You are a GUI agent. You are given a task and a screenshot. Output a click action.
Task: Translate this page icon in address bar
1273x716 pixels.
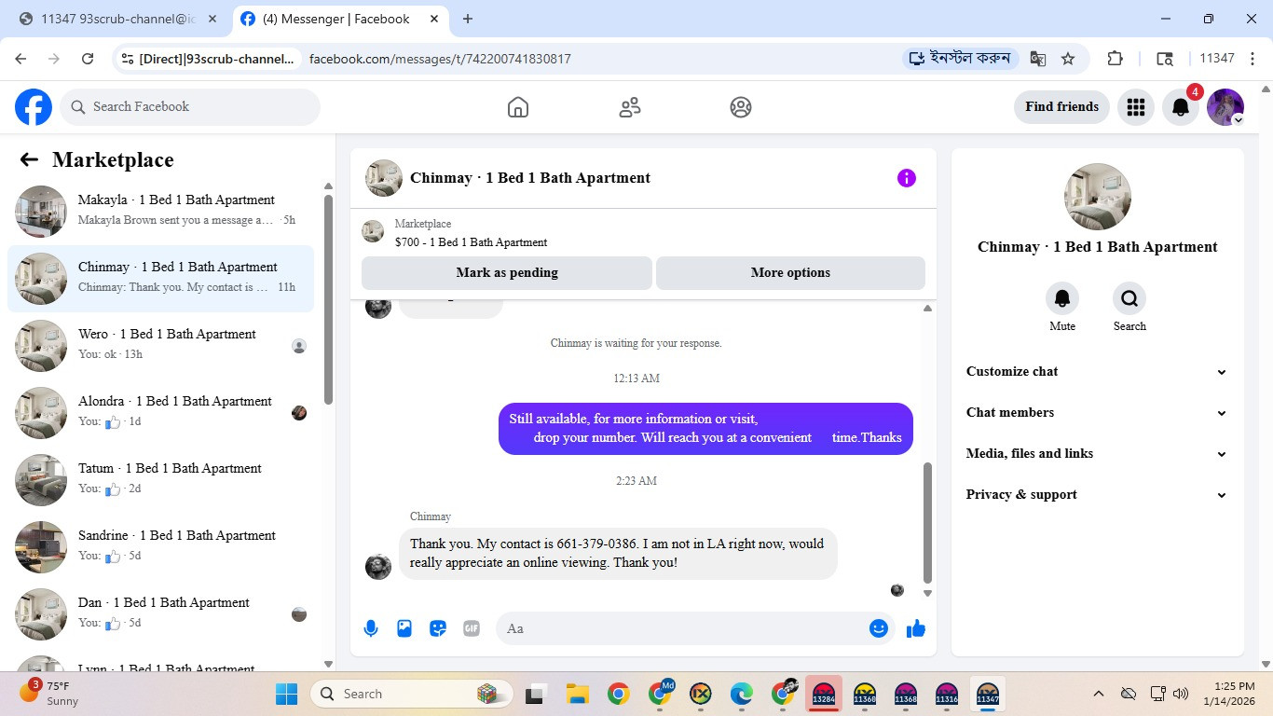pos(1038,59)
